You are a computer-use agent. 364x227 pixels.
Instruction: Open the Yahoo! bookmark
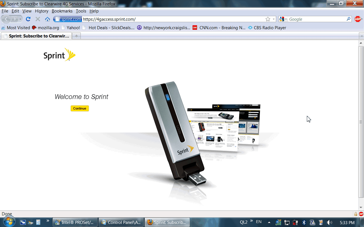click(71, 28)
